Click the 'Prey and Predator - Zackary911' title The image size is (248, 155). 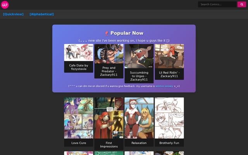[109, 71]
